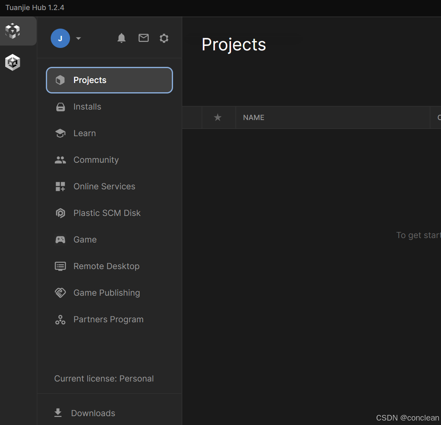Open notifications bell icon
The image size is (441, 425).
tap(122, 38)
